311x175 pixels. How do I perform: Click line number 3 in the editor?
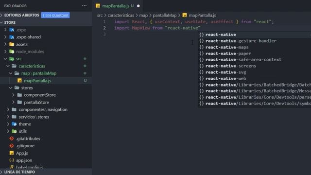click(105, 34)
